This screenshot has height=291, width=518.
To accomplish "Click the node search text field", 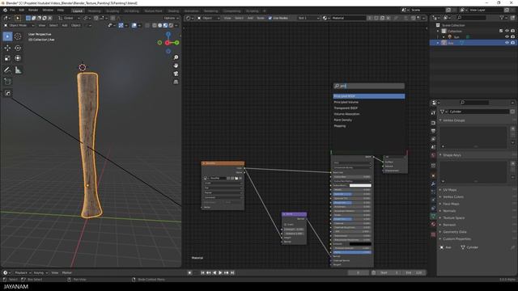I will (369, 86).
